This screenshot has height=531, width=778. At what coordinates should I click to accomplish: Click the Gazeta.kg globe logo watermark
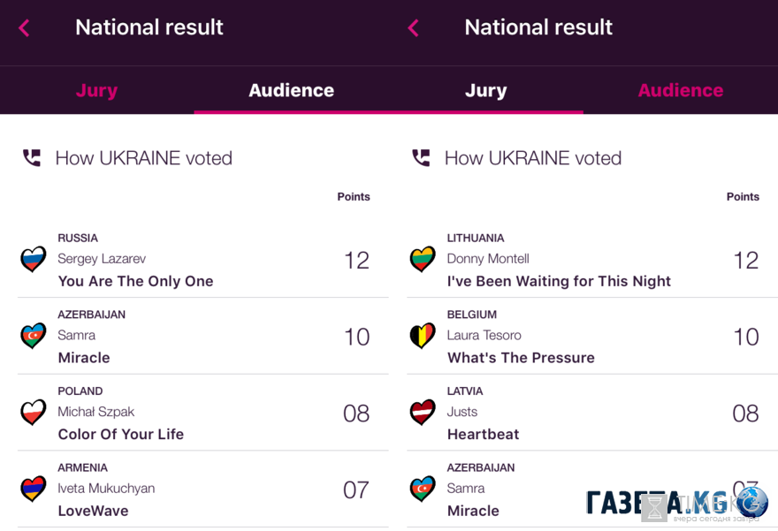752,502
